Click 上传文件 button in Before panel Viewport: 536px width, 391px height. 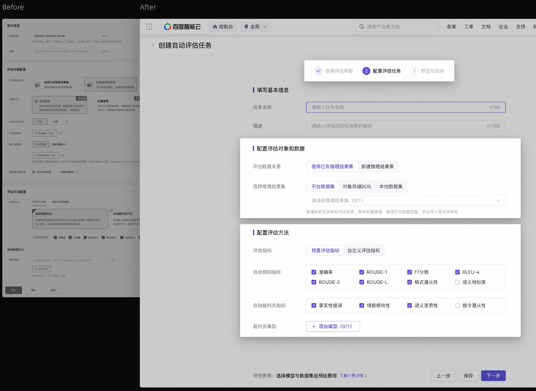click(41, 269)
